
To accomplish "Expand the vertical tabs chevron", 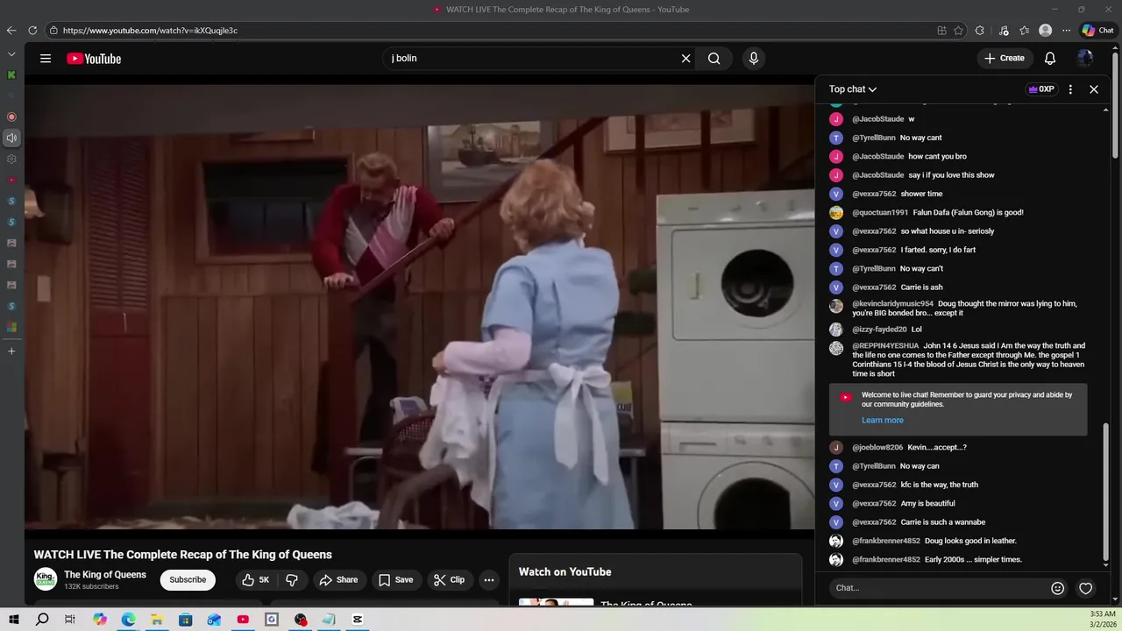I will click(x=11, y=54).
